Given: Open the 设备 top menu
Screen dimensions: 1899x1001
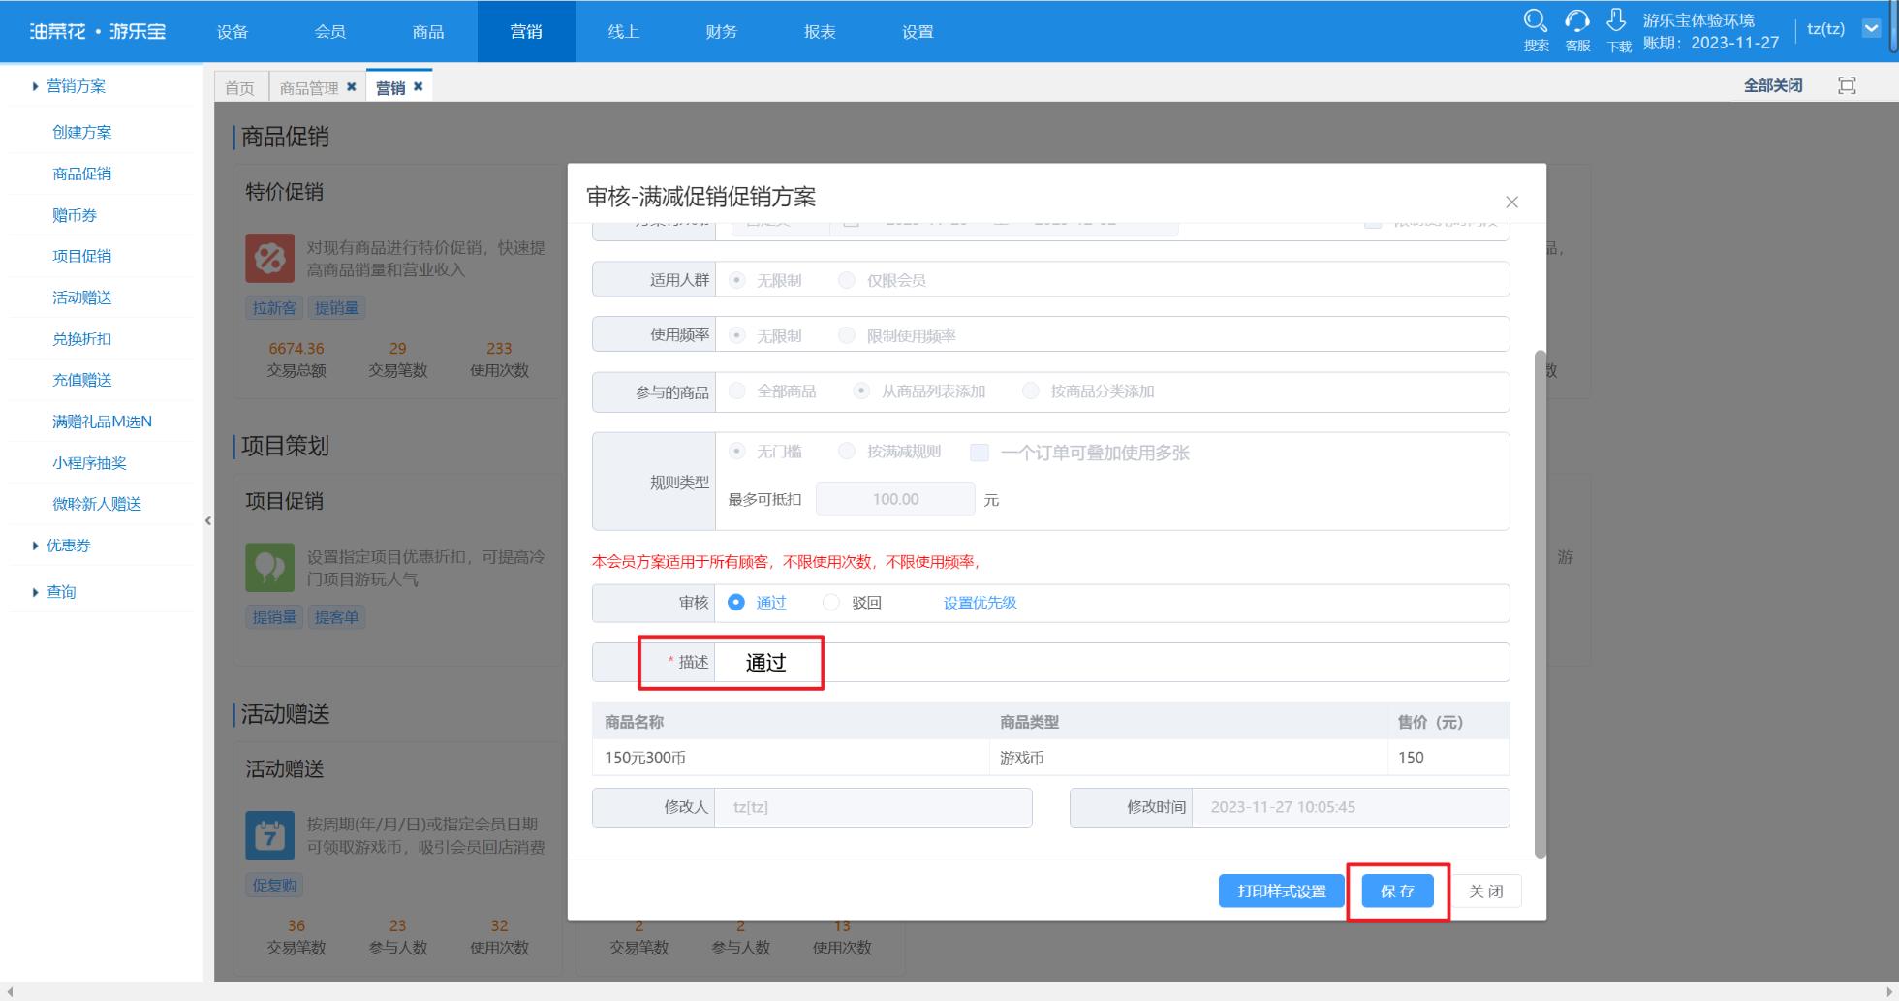Looking at the screenshot, I should click(233, 31).
